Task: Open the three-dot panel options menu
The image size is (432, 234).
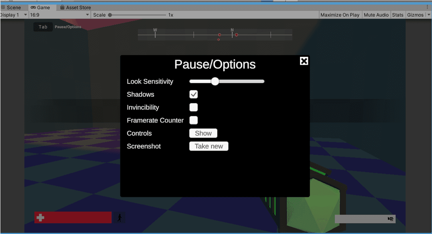Action: (427, 7)
